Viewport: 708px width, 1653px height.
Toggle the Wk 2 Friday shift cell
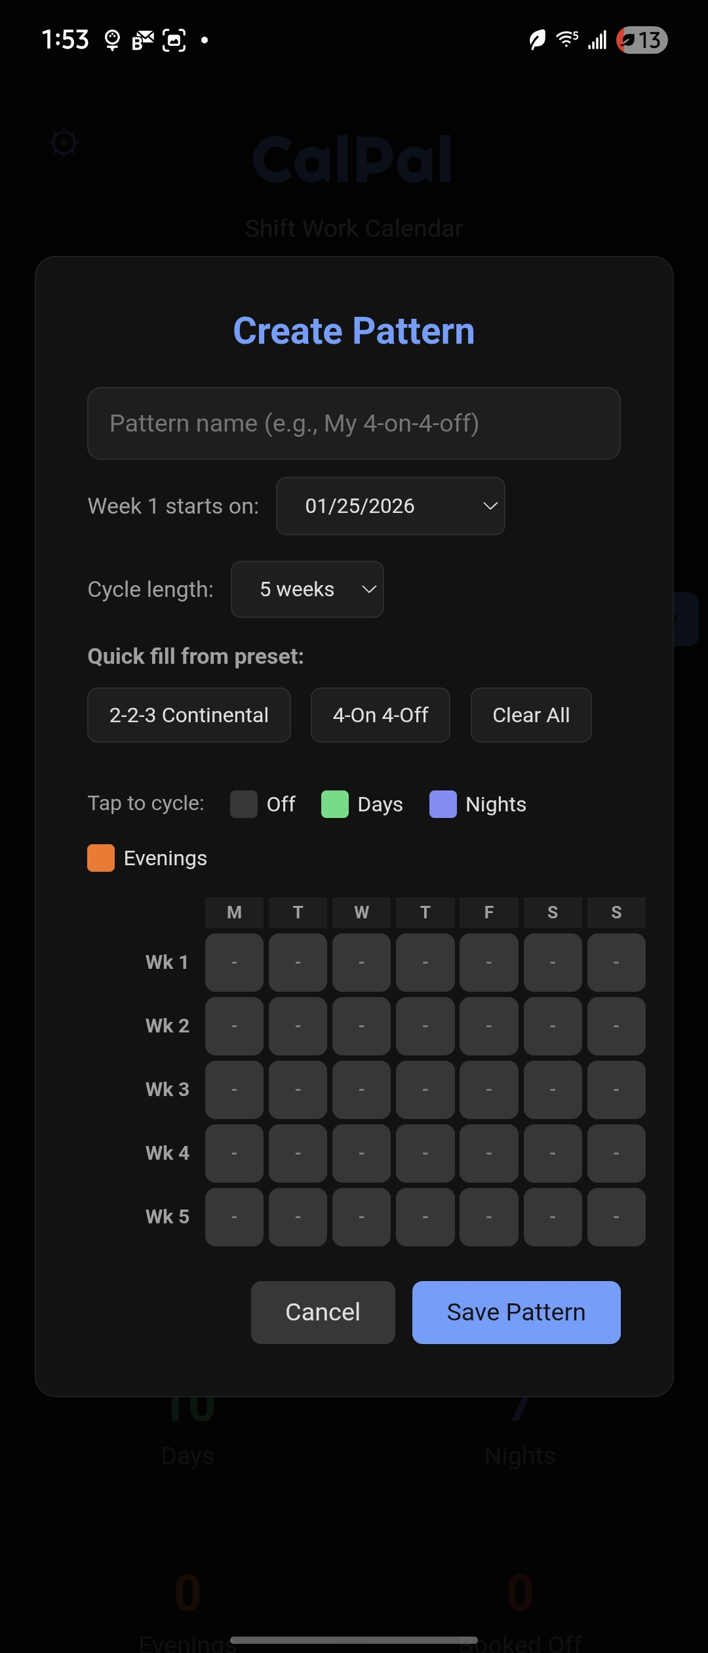tap(489, 1026)
